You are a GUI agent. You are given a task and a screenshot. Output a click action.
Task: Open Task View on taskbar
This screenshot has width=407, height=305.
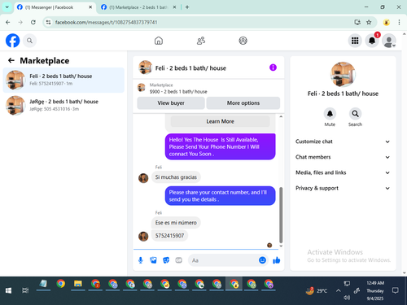pyautogui.click(x=25, y=290)
